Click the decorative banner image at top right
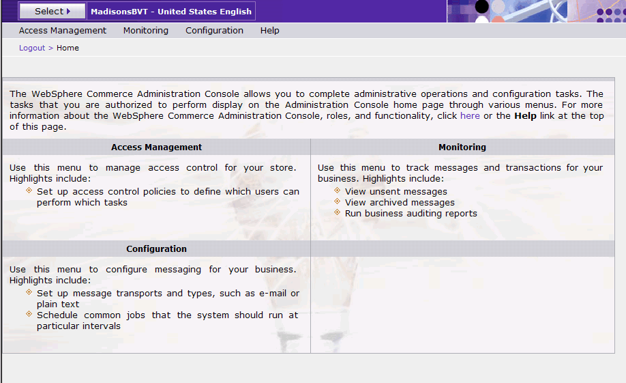The height and width of the screenshot is (383, 626). click(x=536, y=11)
